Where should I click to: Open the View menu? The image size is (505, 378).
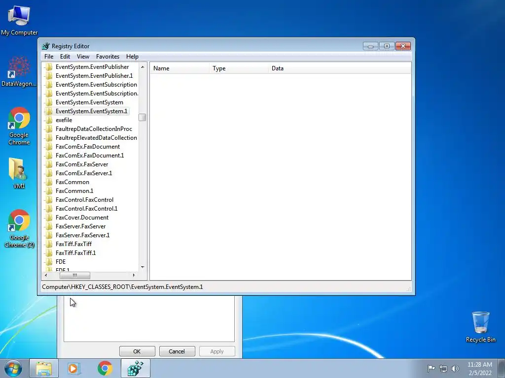[x=83, y=57]
